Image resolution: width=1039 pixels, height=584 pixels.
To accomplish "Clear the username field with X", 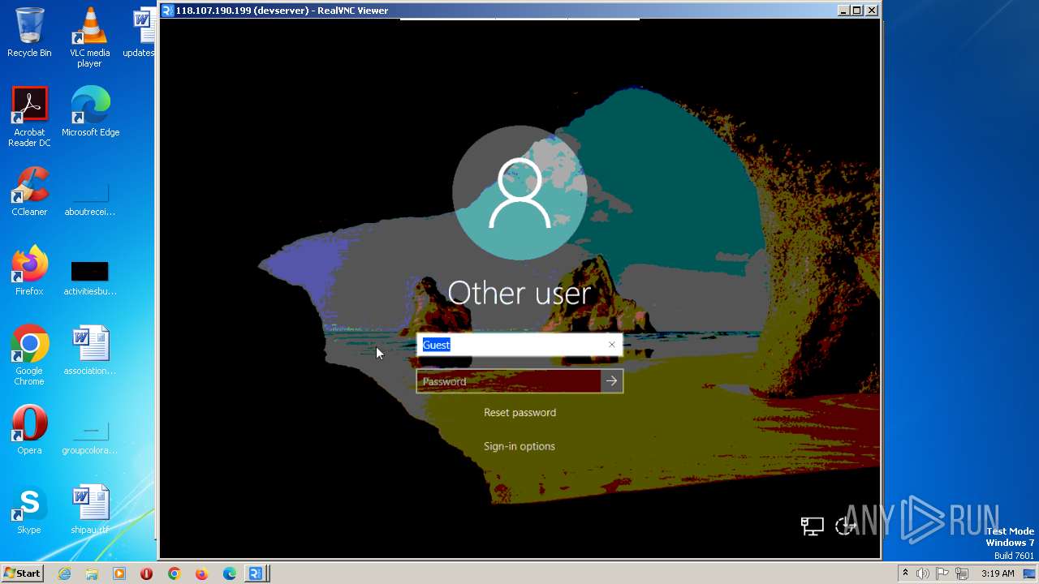I will pos(612,345).
